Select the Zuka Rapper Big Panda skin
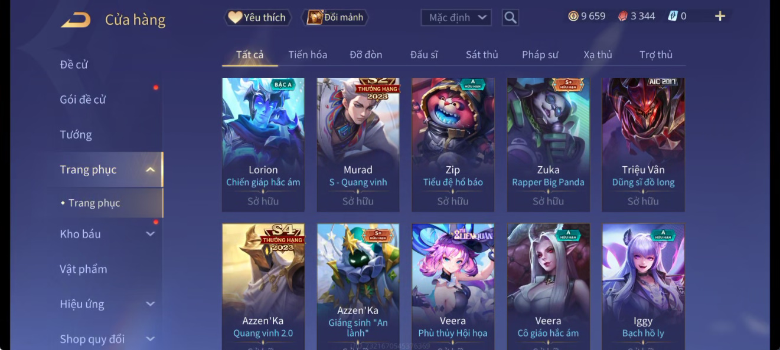780x350 pixels. pyautogui.click(x=549, y=145)
